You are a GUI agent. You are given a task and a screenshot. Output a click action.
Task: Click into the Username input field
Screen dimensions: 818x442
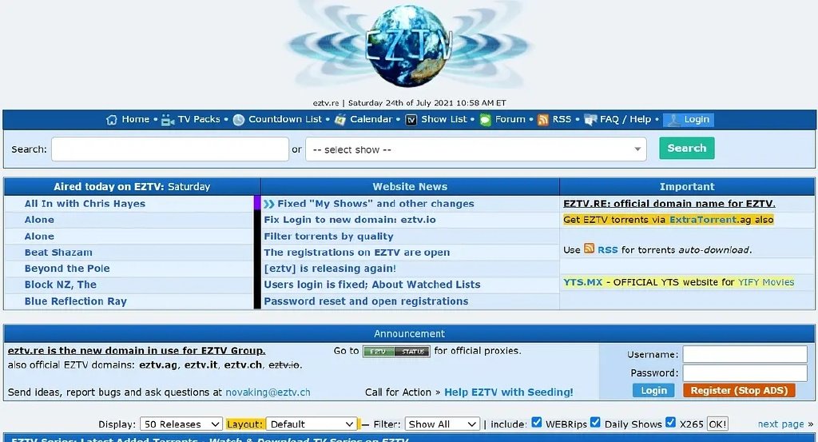[x=745, y=354]
